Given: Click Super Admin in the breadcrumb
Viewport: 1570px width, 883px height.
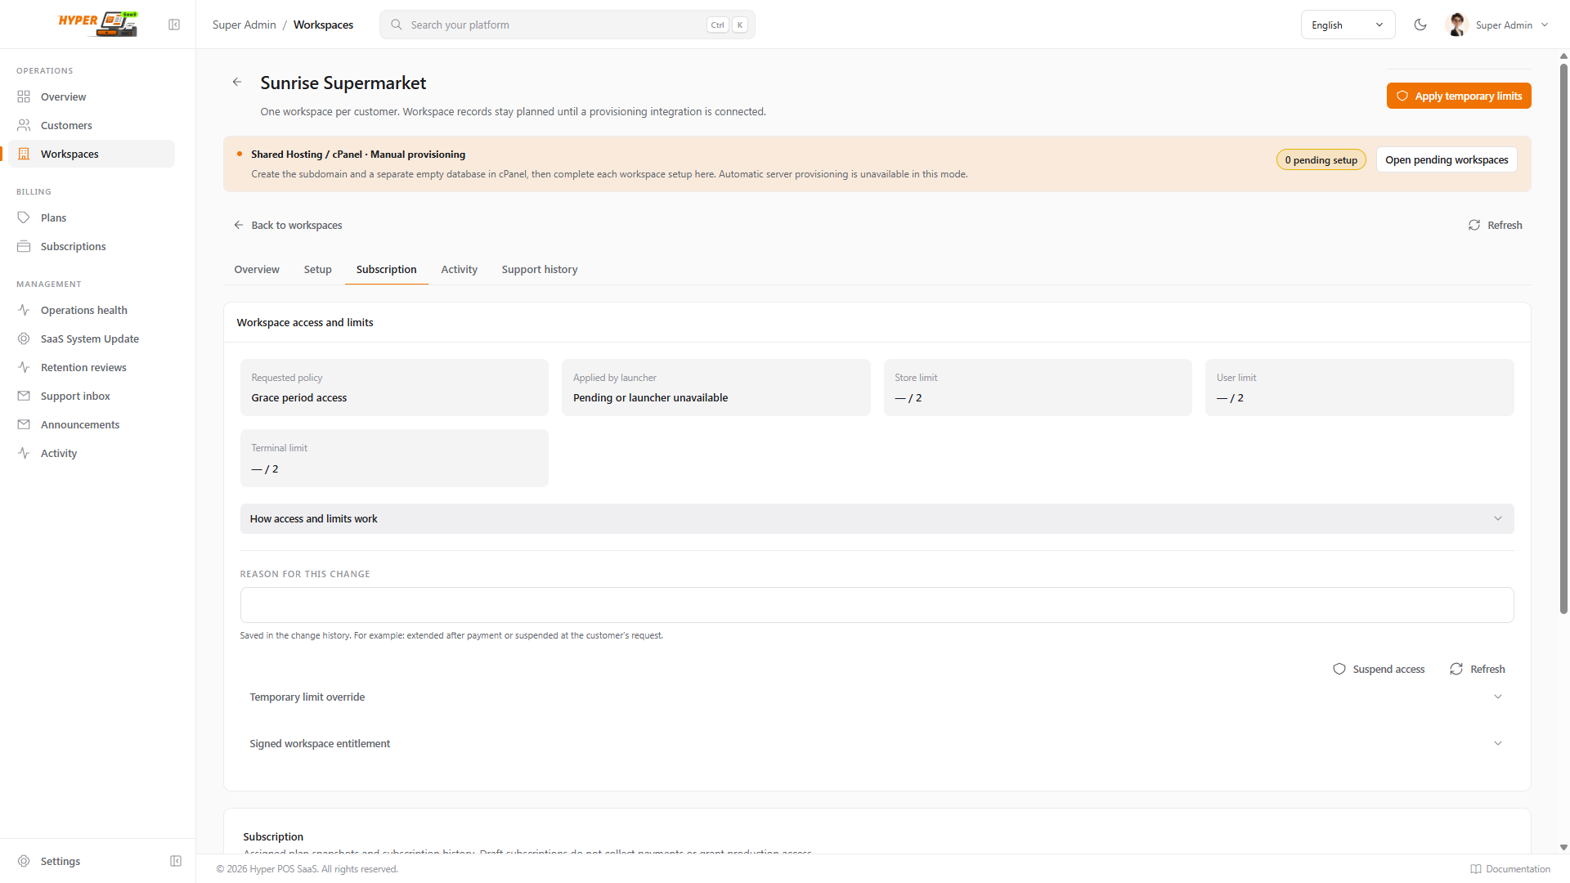Looking at the screenshot, I should click(244, 25).
